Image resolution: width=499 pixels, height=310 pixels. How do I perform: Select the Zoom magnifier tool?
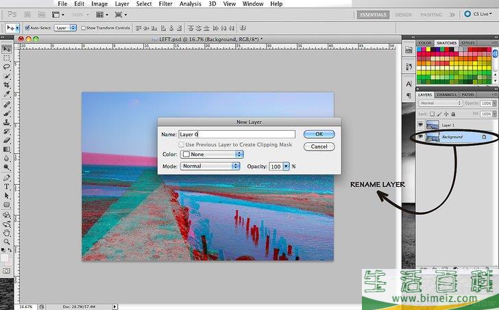(x=7, y=242)
